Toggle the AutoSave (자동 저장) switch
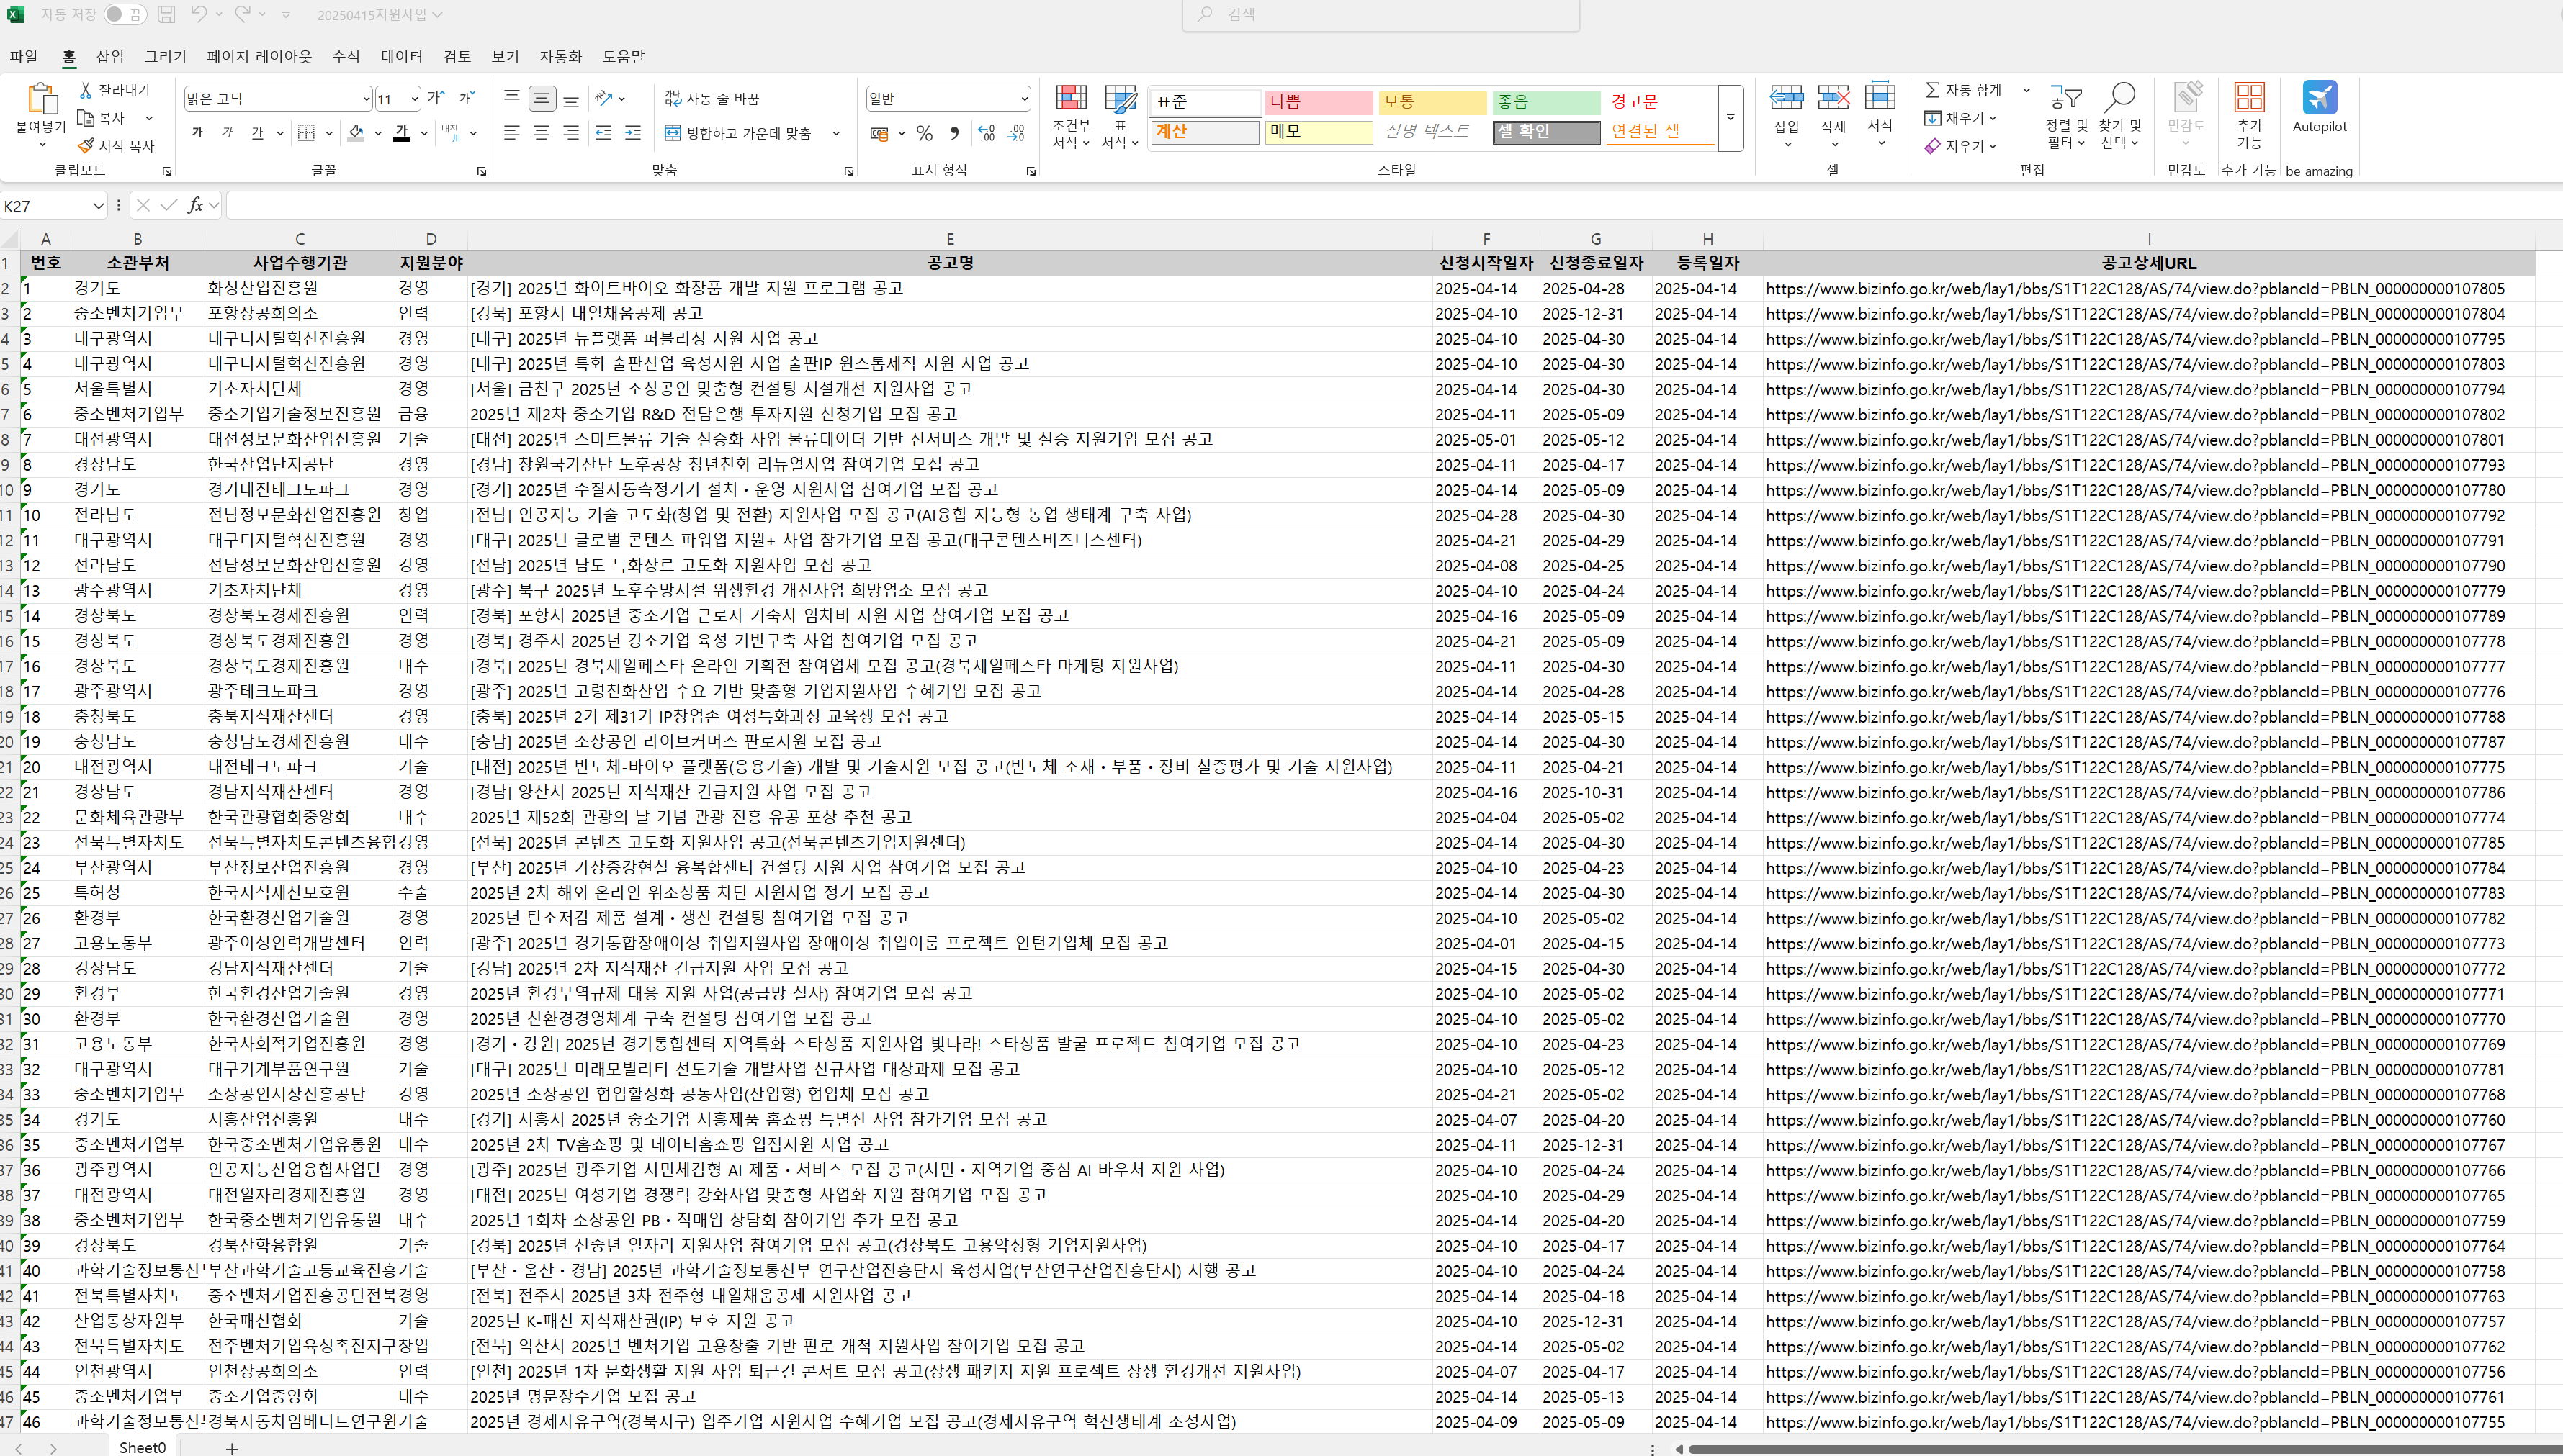The width and height of the screenshot is (2563, 1456). point(124,14)
